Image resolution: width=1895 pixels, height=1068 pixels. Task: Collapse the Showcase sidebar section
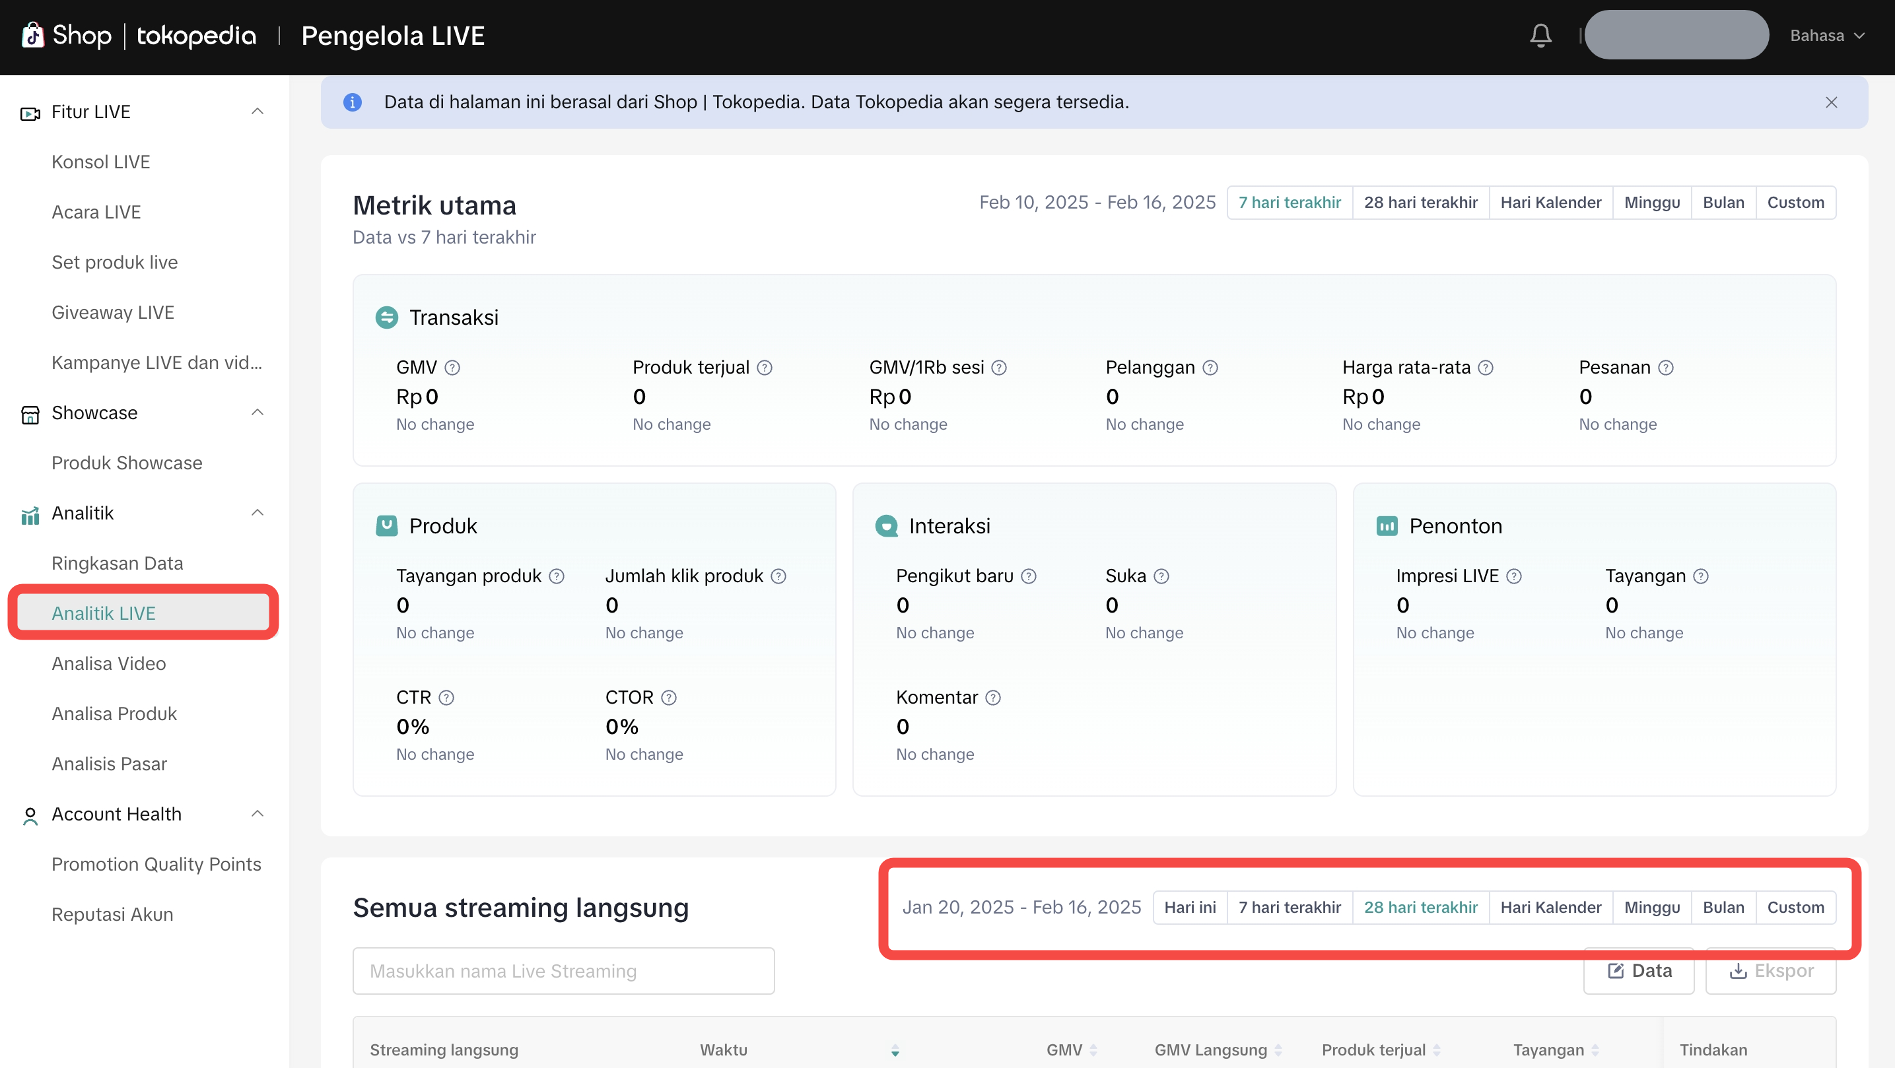pos(258,413)
